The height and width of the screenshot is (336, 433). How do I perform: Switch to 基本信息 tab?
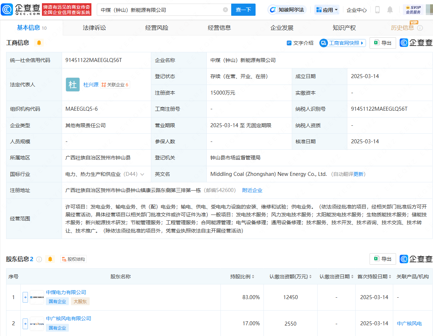click(32, 28)
